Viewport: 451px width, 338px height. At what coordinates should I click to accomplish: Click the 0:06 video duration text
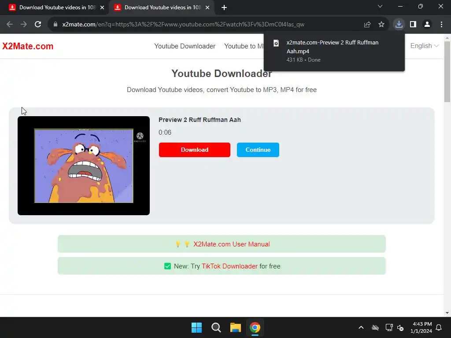click(x=165, y=132)
